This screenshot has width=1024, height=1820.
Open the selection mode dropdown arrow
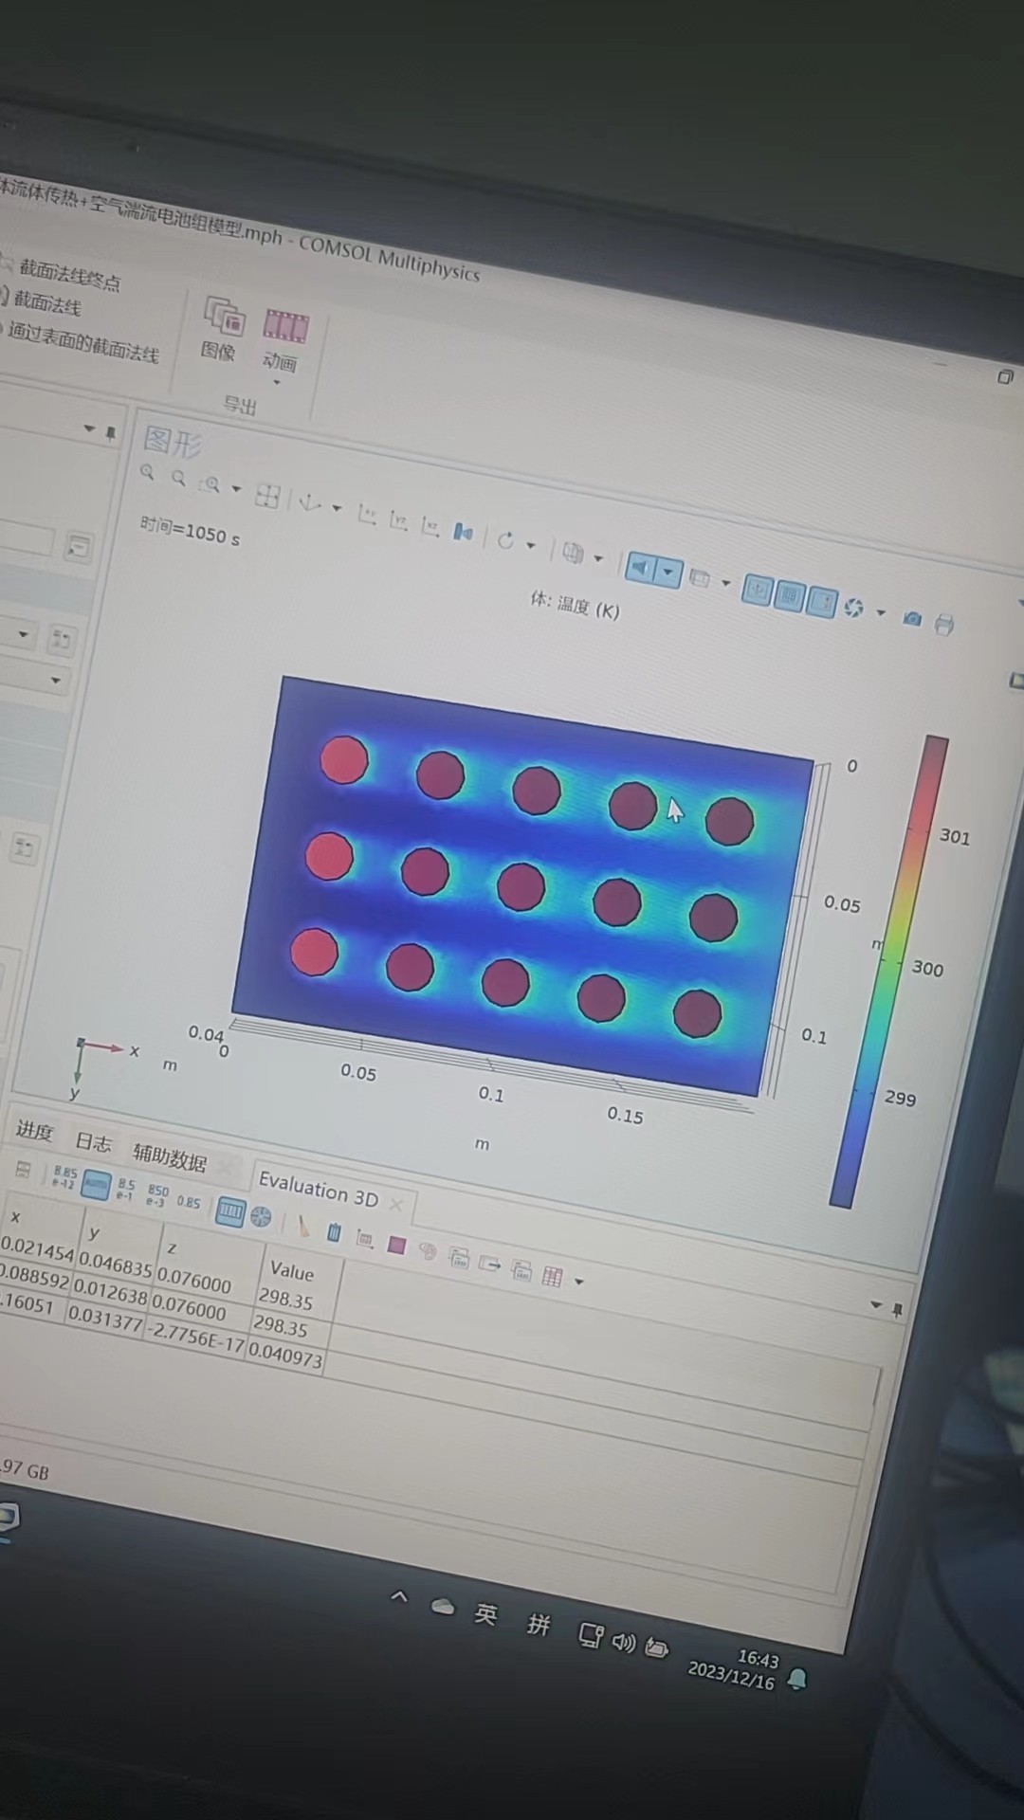tap(668, 573)
